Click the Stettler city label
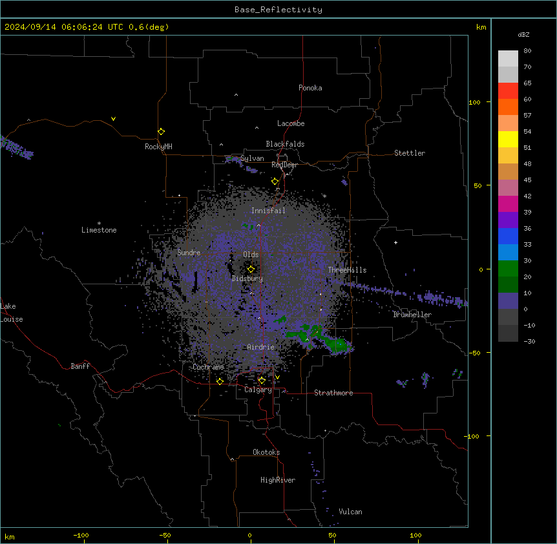557x544 pixels. pyautogui.click(x=410, y=153)
